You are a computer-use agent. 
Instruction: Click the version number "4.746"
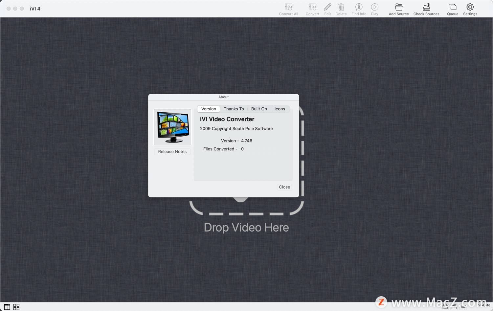click(247, 141)
